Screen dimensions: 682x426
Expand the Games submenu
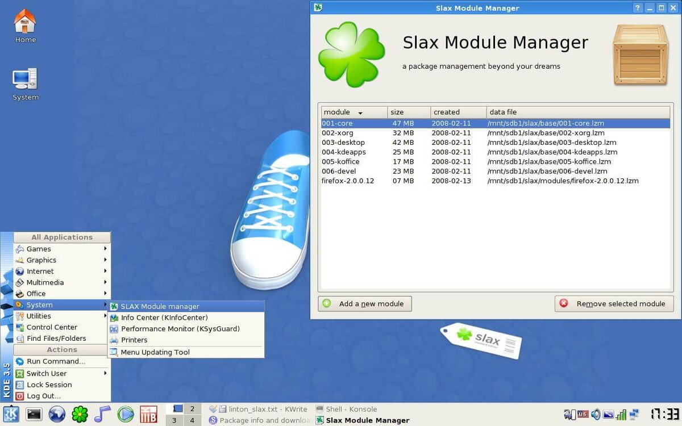(61, 249)
